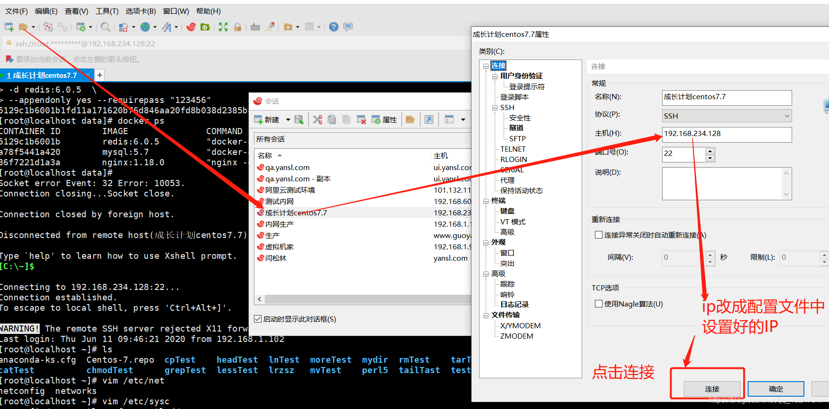The image size is (829, 409).
Task: Click the green fullscreen arrows icon
Action: [223, 27]
